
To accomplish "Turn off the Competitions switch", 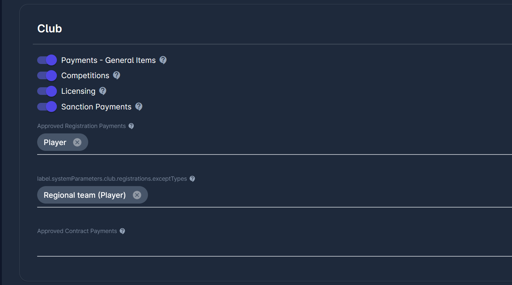I will click(47, 76).
